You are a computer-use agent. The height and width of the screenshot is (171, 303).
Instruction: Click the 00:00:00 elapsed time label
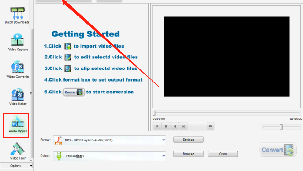pos(158,119)
